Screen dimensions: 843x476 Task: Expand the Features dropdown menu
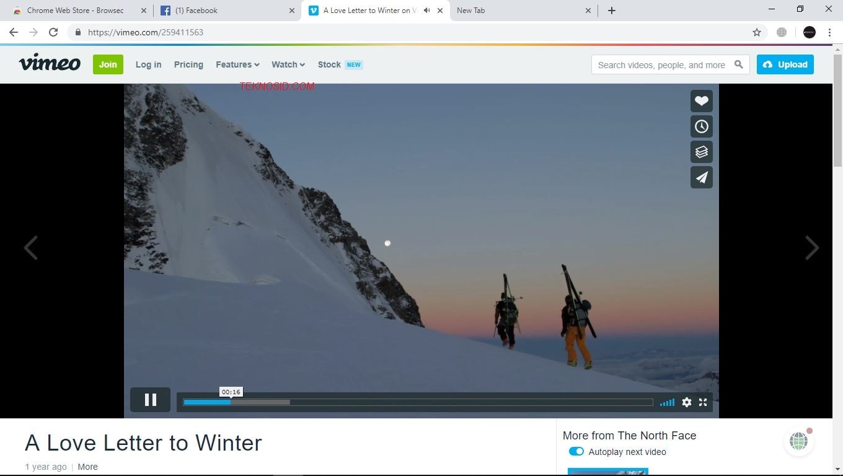(x=237, y=64)
